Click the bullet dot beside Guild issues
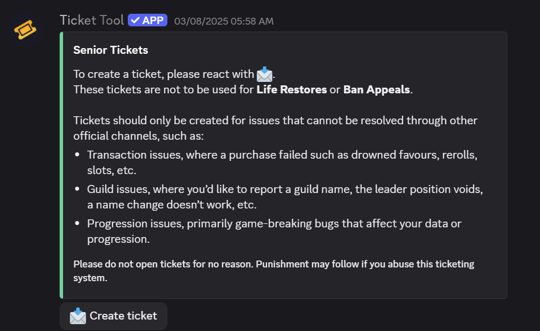This screenshot has height=331, width=540. click(78, 190)
